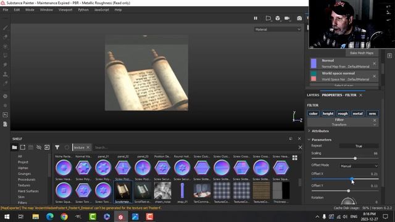Show hidden system tray icons chevron
This screenshot has width=395, height=222.
pos(317,216)
